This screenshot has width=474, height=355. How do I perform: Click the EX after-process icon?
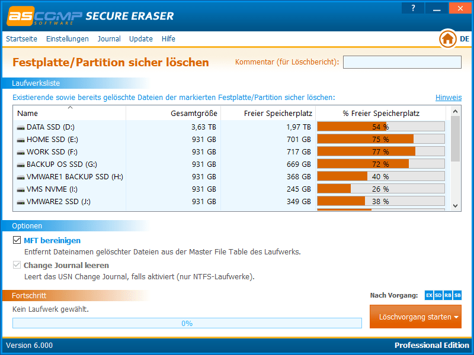pyautogui.click(x=429, y=295)
